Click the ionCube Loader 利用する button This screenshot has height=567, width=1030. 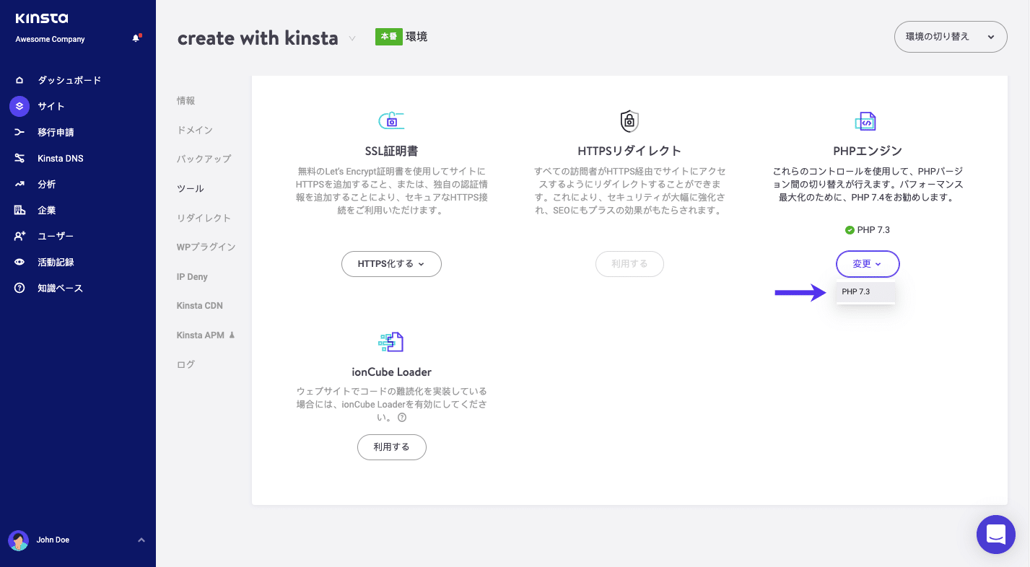tap(391, 447)
